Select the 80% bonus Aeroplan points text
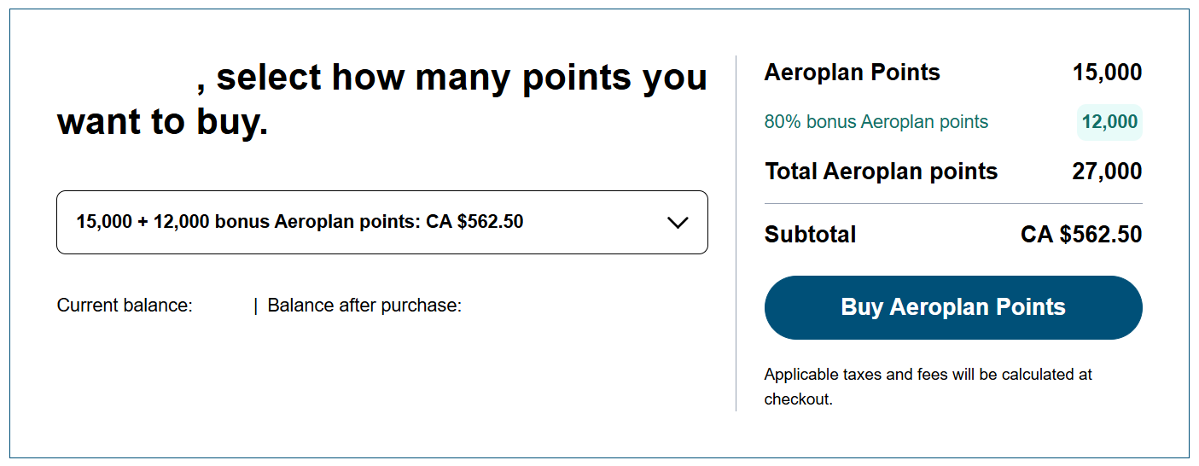Image resolution: width=1199 pixels, height=466 pixels. point(876,122)
